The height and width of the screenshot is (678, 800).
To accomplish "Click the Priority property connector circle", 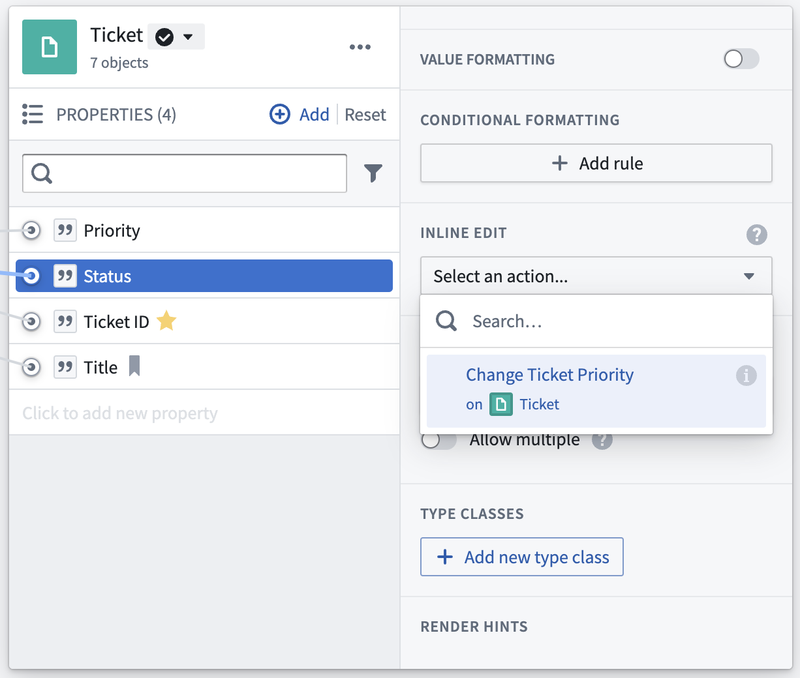I will tap(31, 230).
